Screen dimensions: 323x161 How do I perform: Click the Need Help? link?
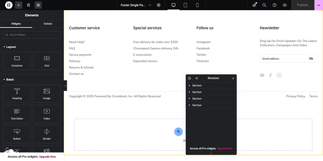click(x=77, y=42)
